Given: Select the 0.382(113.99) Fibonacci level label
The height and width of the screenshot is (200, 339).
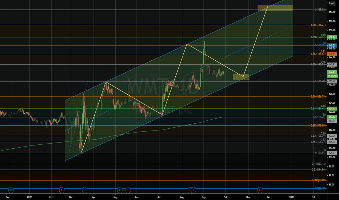Looking at the screenshot, I should (318, 125).
